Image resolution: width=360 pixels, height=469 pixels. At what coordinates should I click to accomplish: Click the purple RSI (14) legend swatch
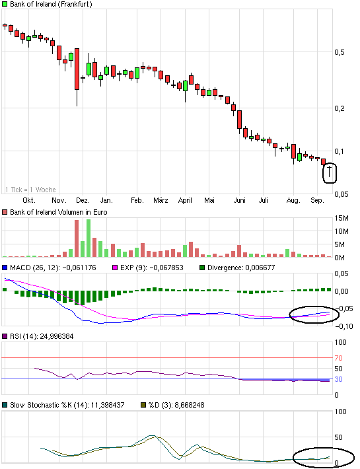(x=5, y=336)
